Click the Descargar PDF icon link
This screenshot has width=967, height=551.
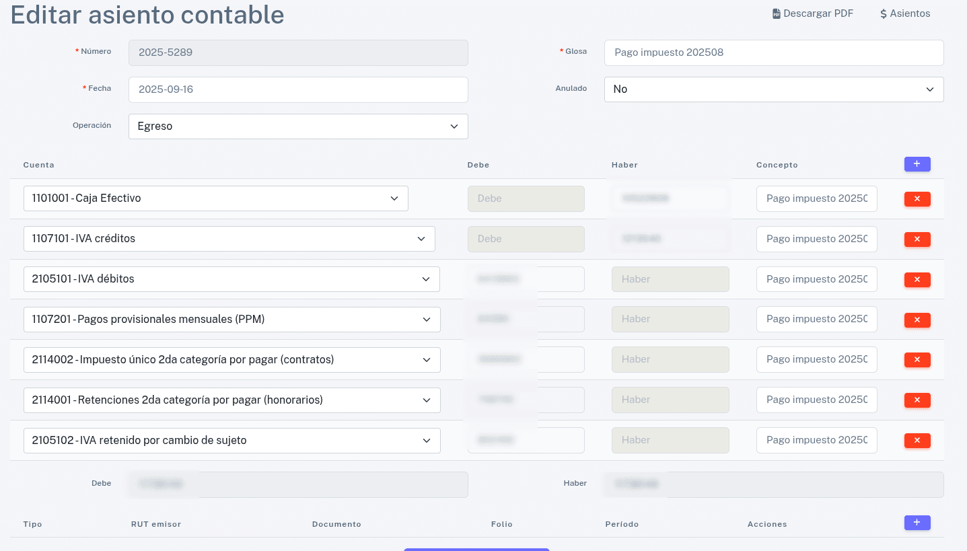(x=812, y=13)
